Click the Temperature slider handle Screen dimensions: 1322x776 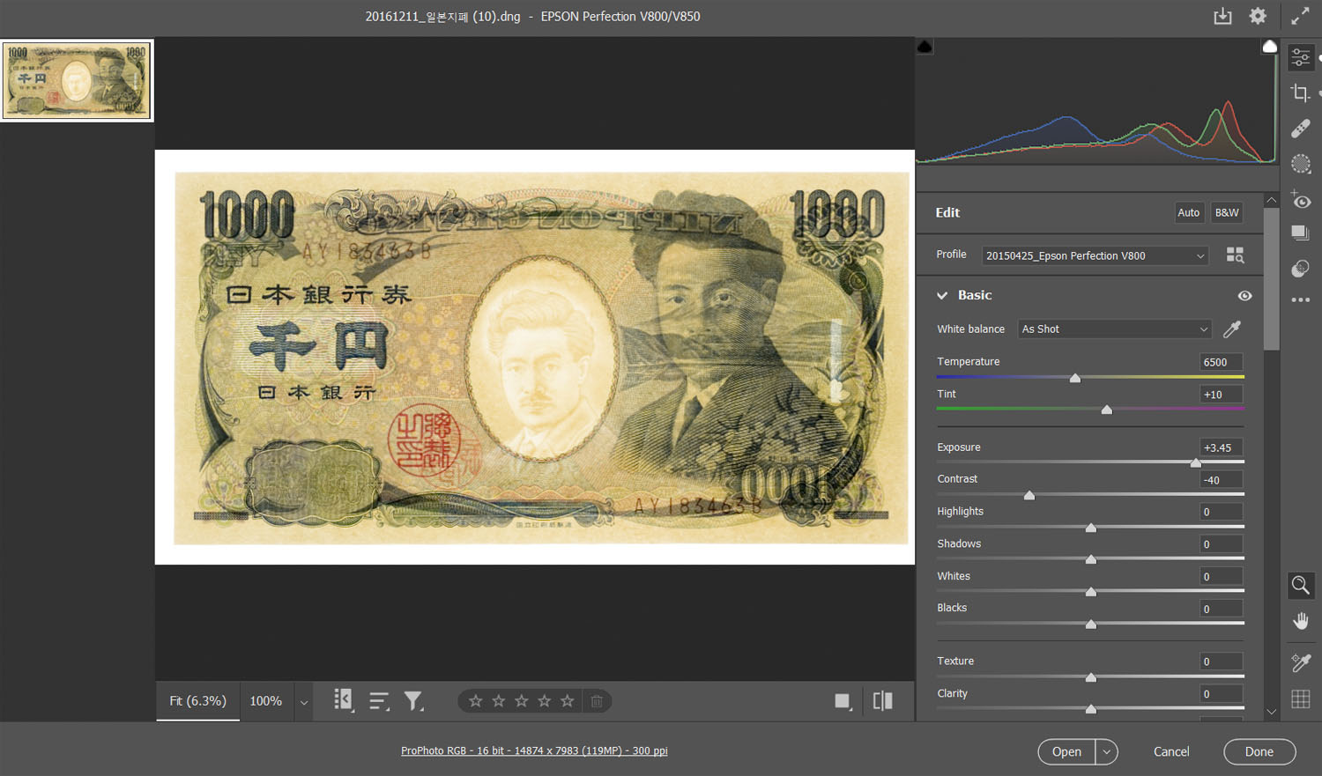click(x=1075, y=378)
